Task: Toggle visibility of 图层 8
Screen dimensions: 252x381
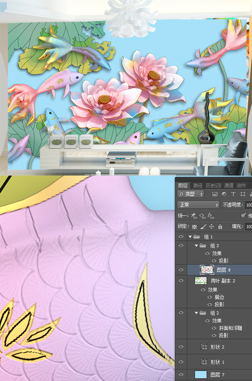Action: pos(181,270)
